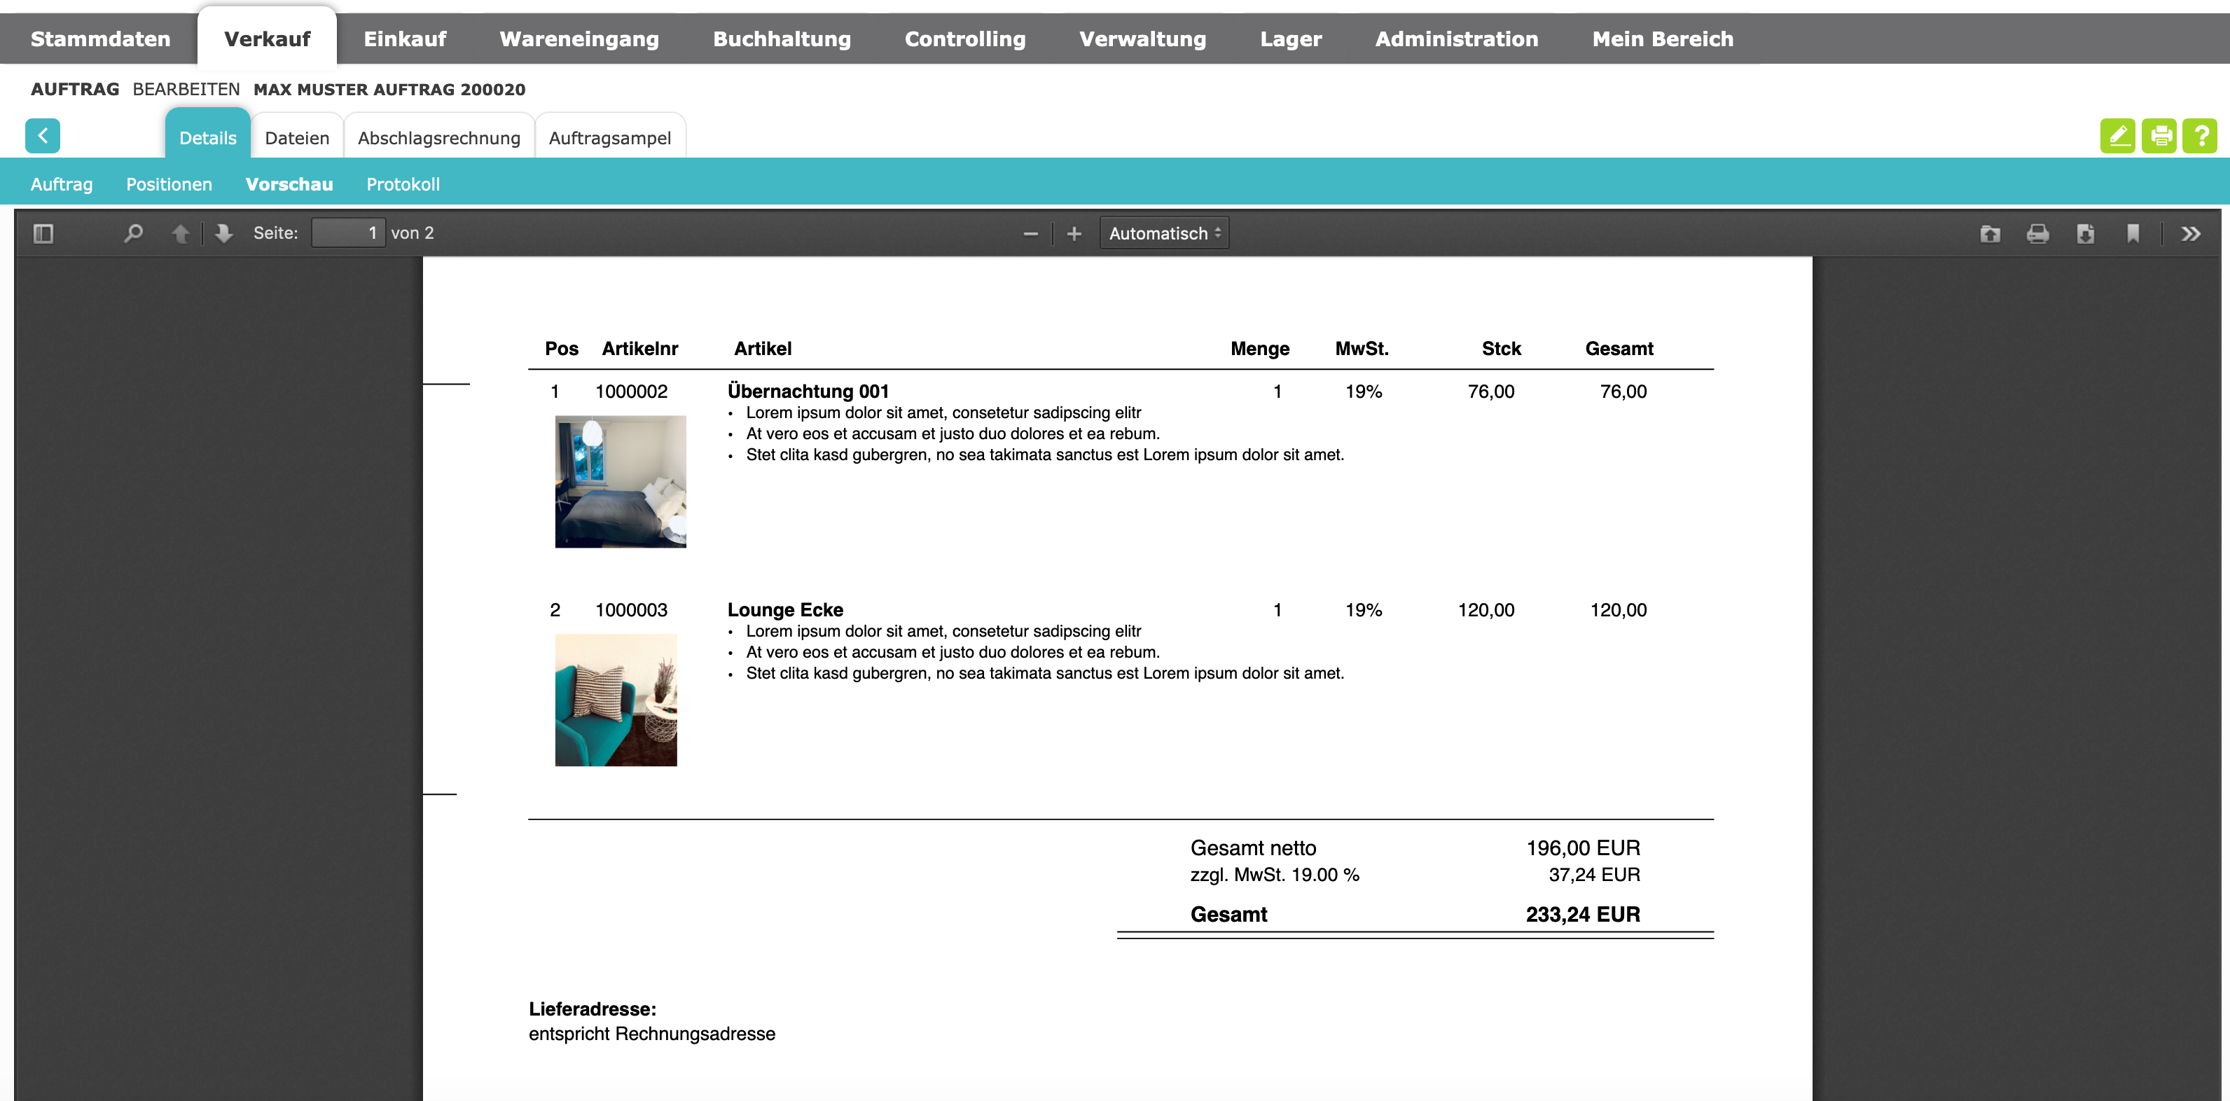Click the PDF open file icon
The image size is (2230, 1101).
1990,234
